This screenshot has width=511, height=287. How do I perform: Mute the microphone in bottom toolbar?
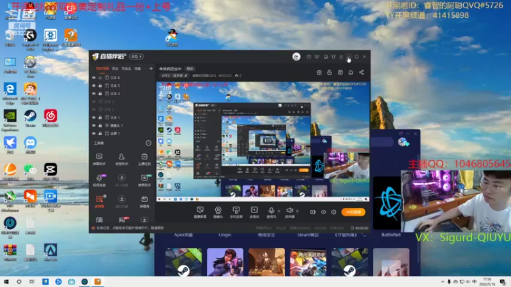tap(271, 212)
